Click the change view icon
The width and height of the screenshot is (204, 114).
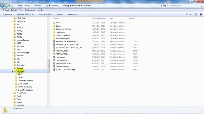click(187, 14)
